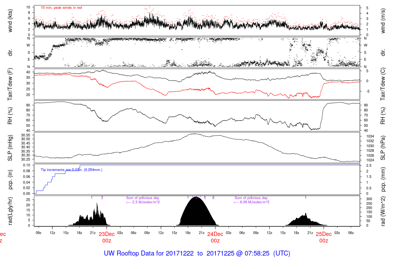The width and height of the screenshot is (394, 269).
Task: Click the "SLP (hPa)" axis label
Action: pyautogui.click(x=383, y=148)
